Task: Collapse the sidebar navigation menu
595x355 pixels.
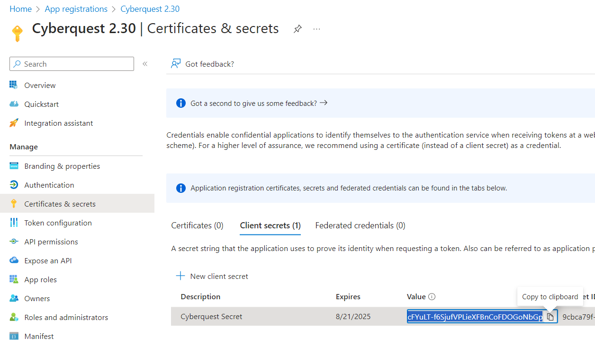Action: tap(145, 64)
